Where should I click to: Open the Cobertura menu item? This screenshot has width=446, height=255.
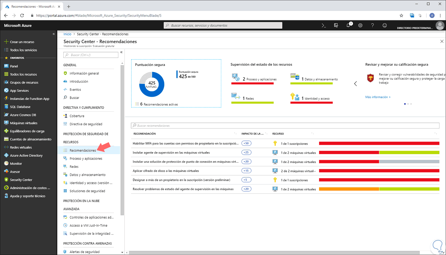[77, 116]
